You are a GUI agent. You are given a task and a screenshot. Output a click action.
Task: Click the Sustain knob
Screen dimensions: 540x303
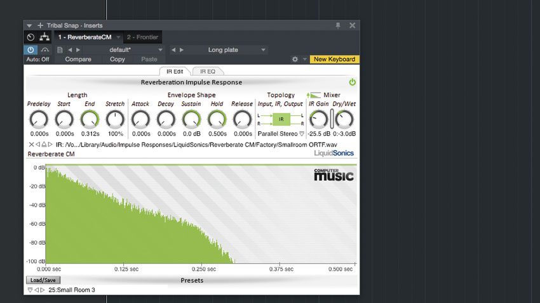(x=191, y=120)
